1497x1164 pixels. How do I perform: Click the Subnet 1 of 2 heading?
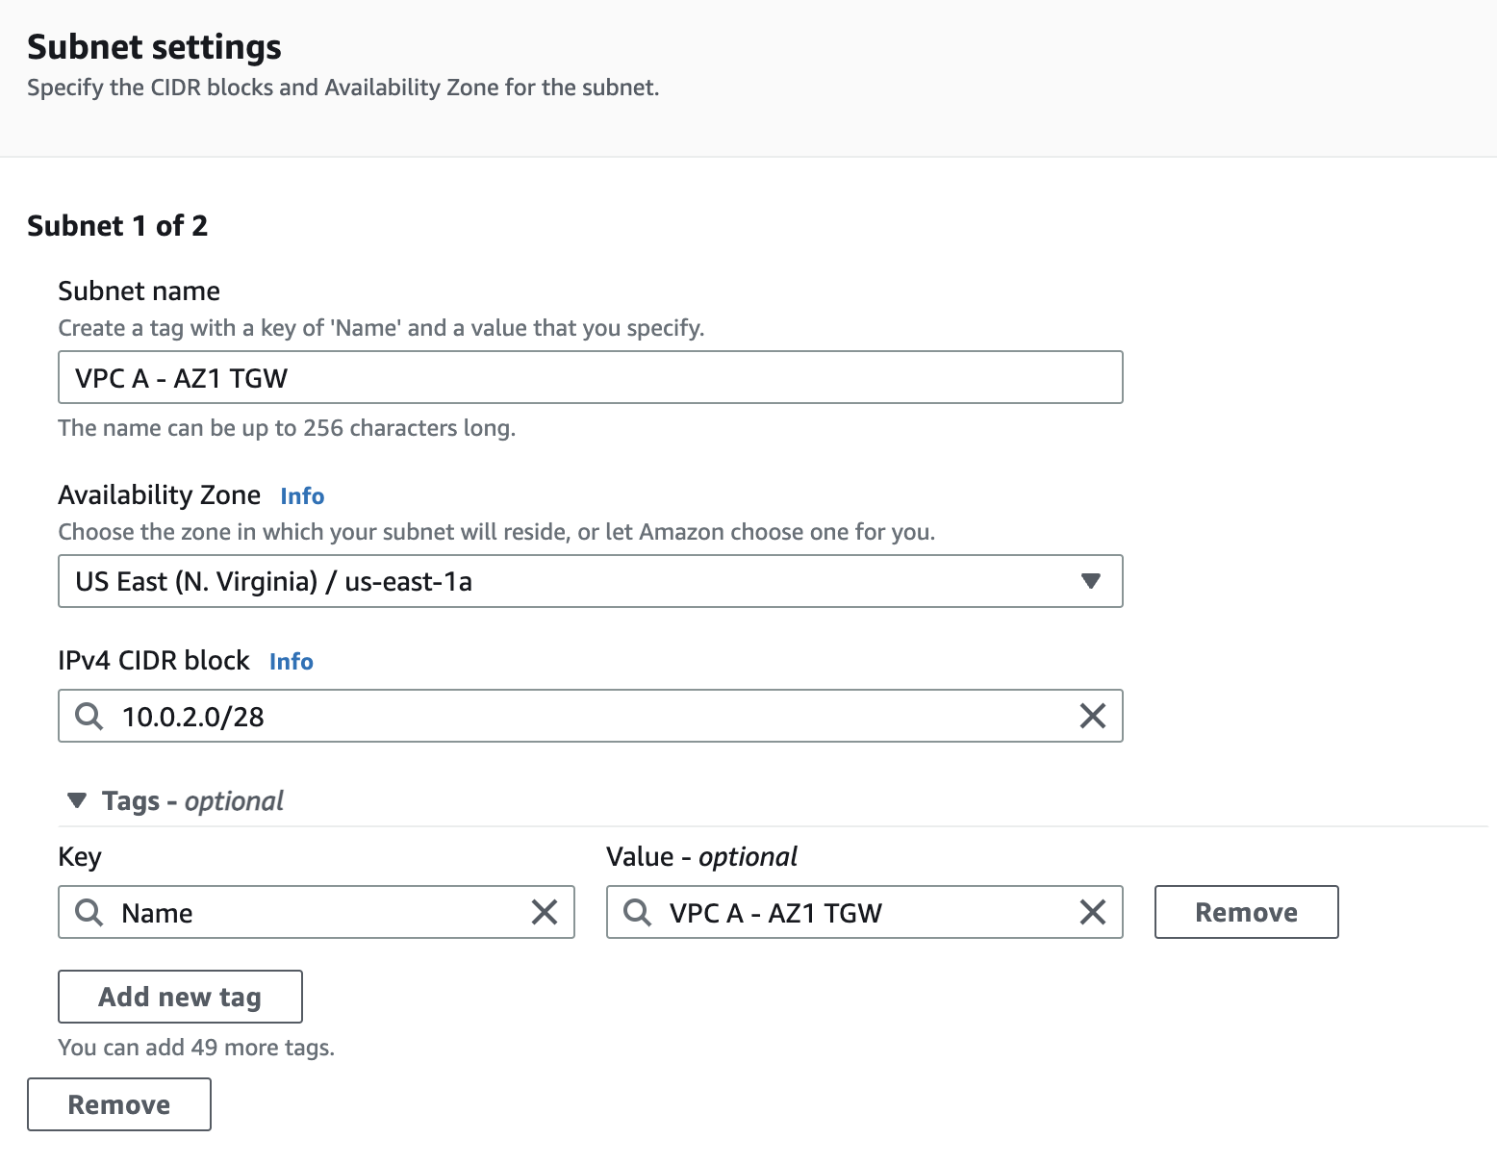click(117, 226)
